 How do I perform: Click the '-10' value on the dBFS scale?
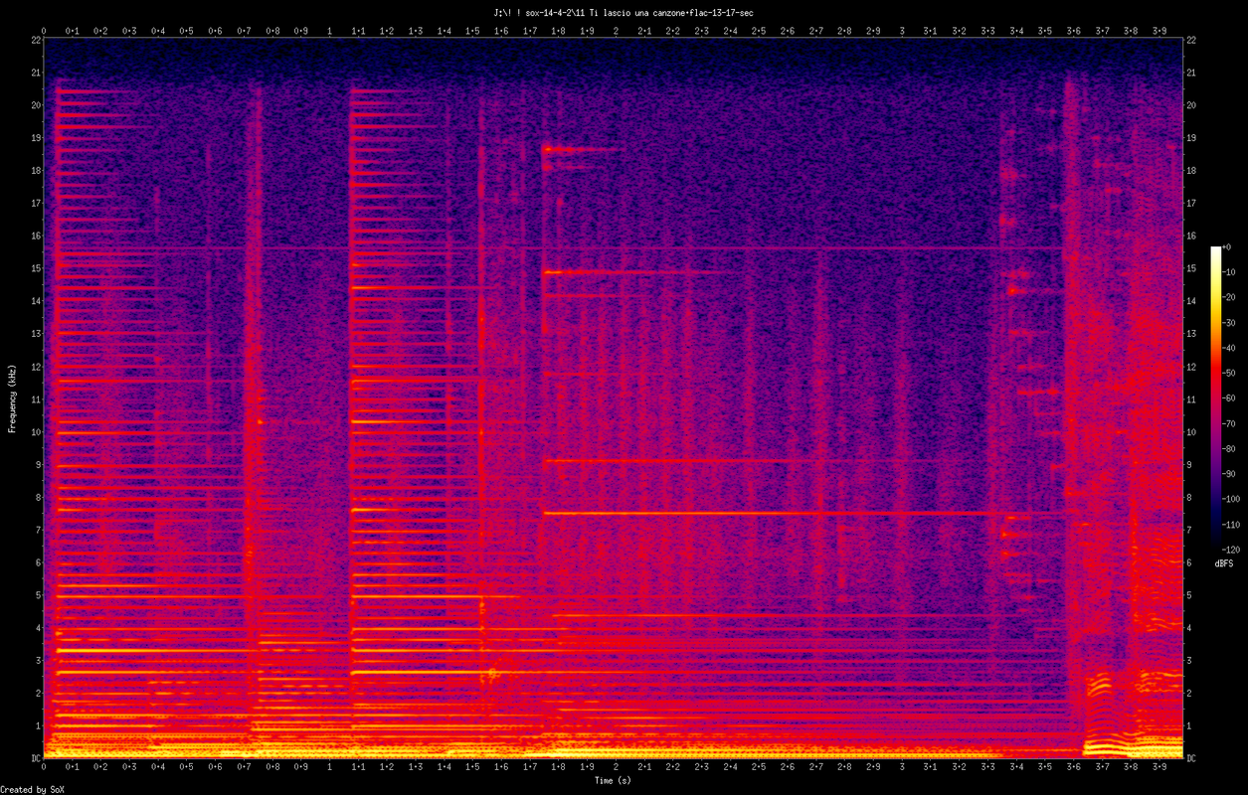pyautogui.click(x=1228, y=272)
